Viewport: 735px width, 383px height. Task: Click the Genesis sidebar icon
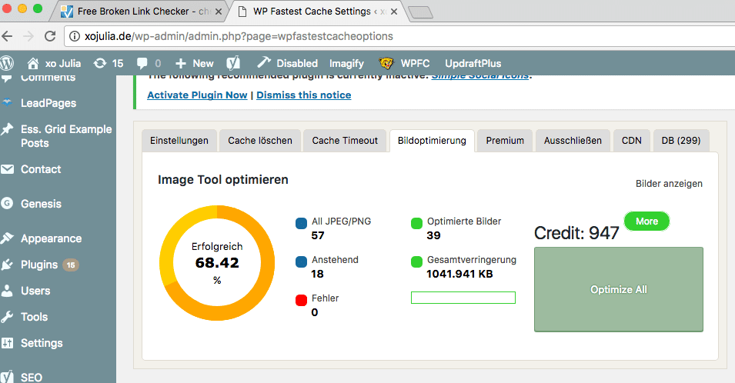tap(7, 203)
